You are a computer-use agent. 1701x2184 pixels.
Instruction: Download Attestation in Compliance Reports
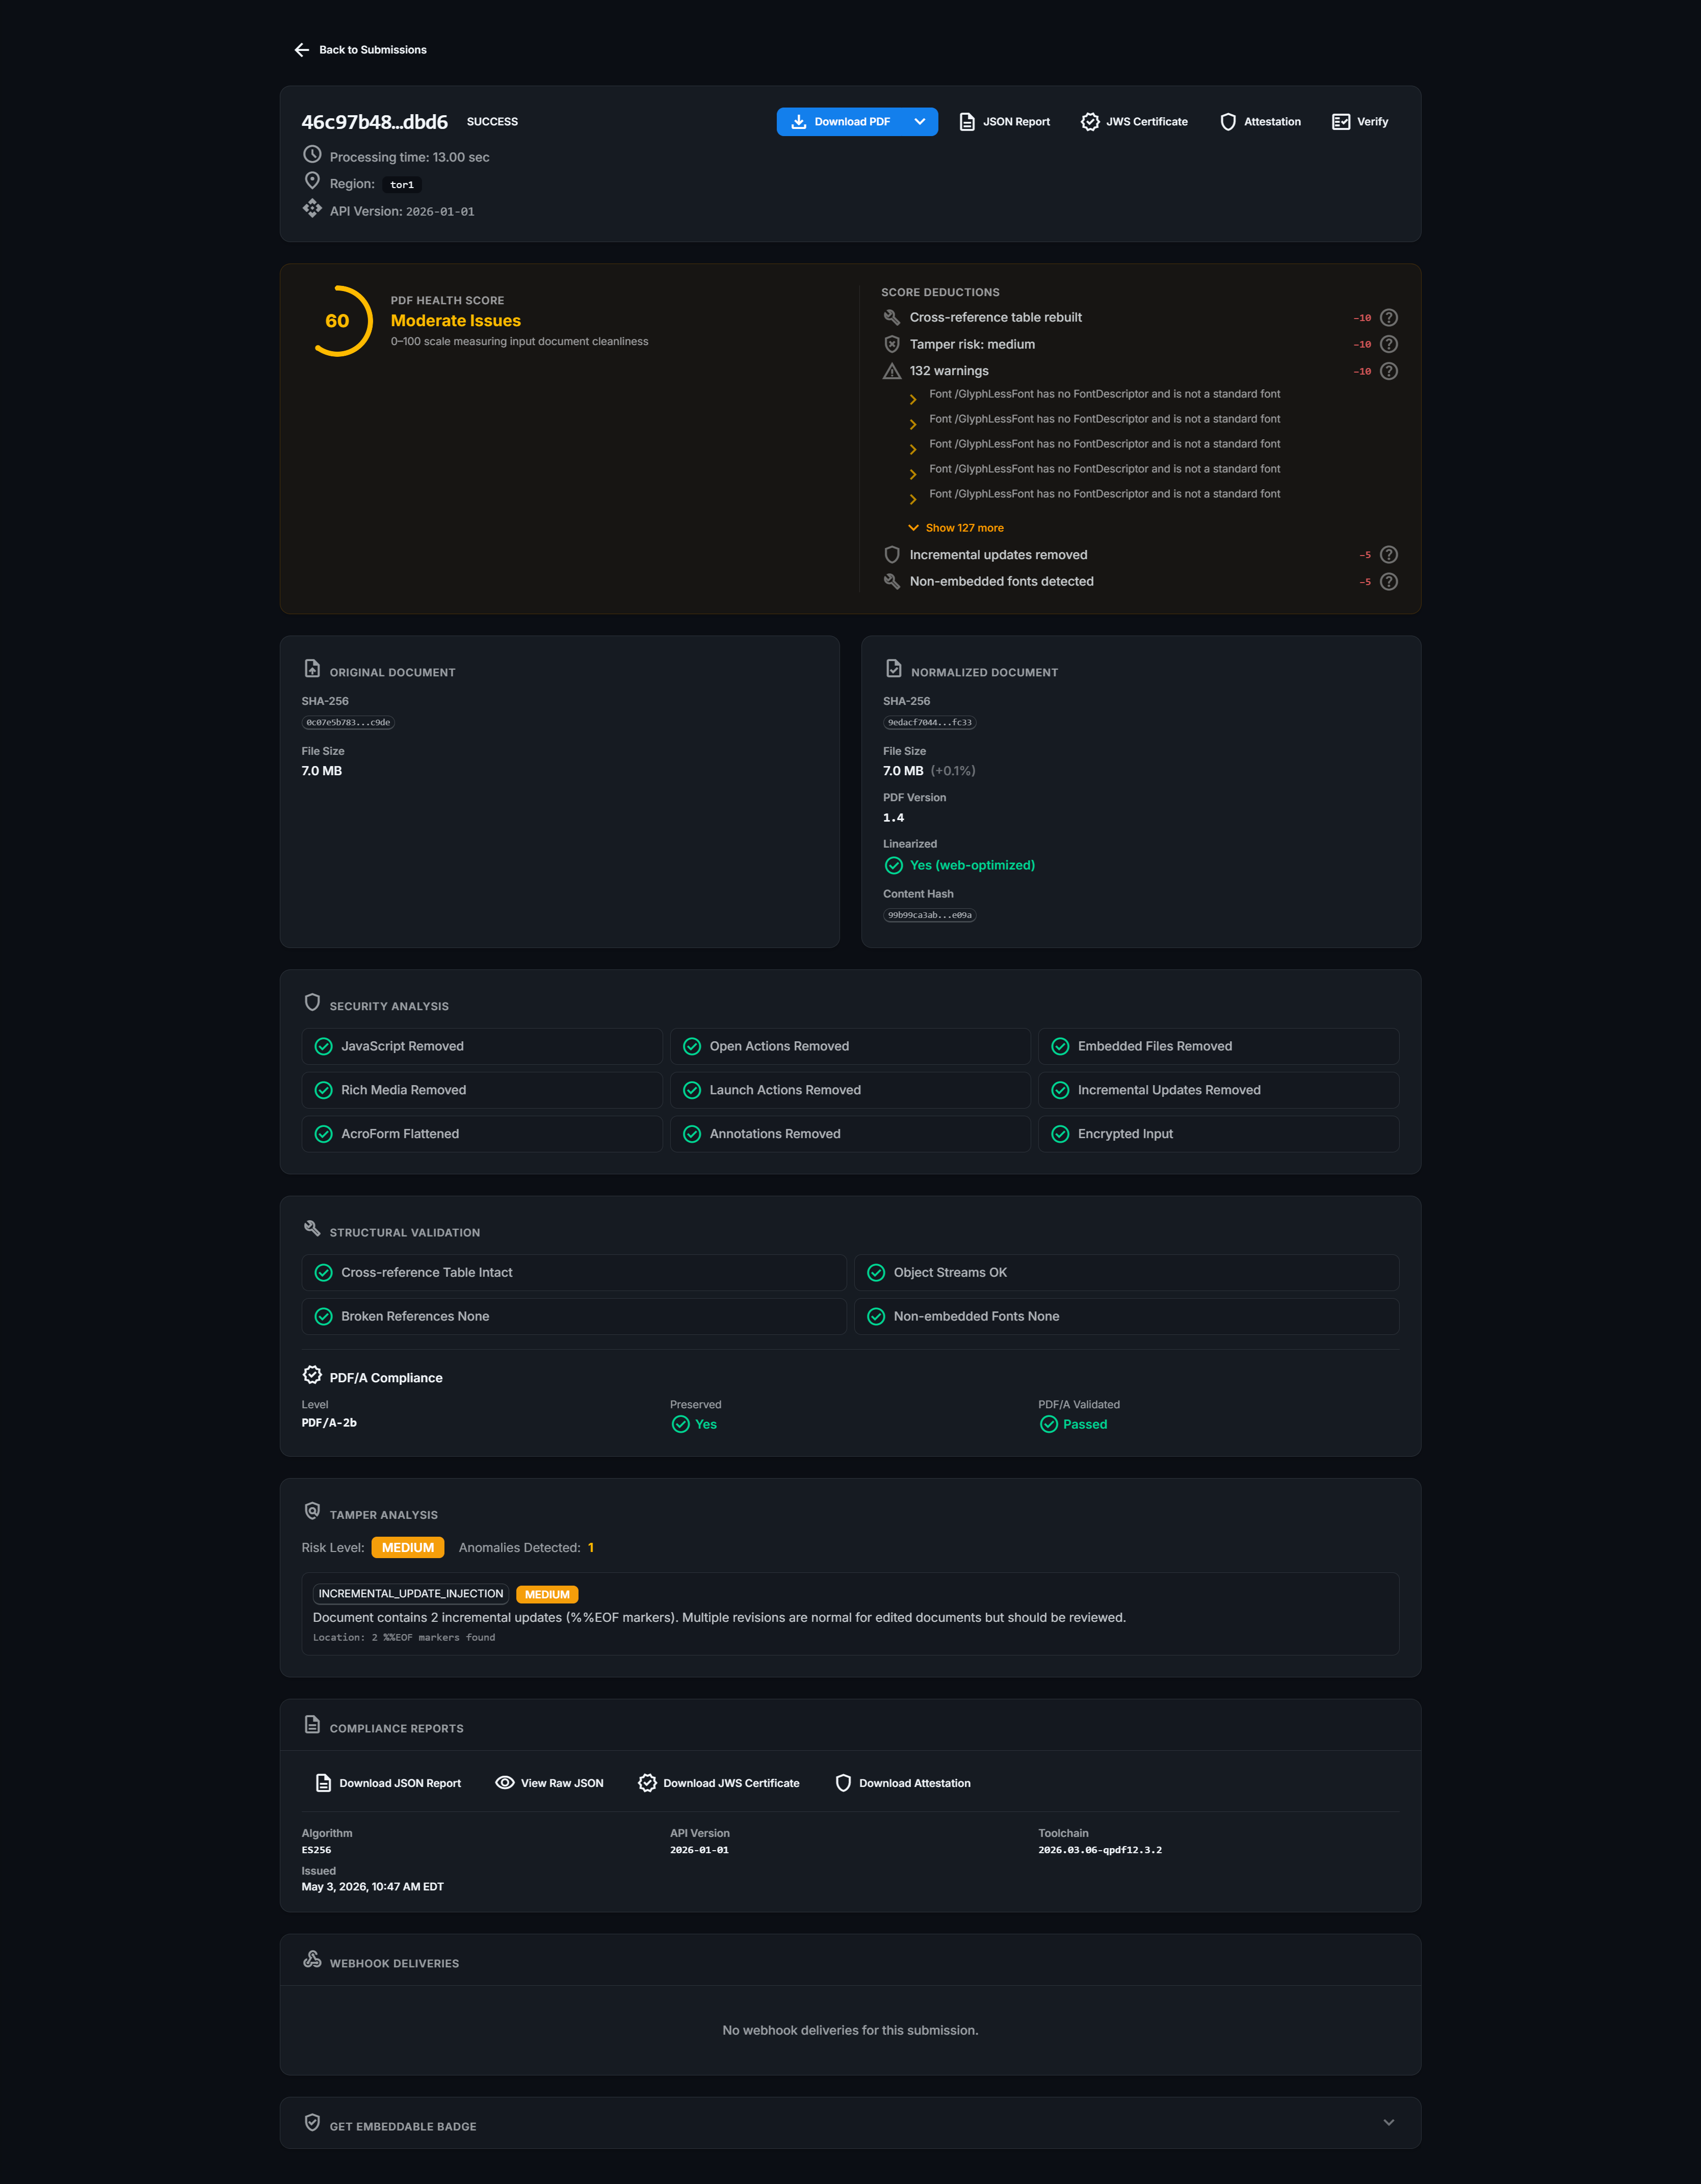[x=903, y=1783]
